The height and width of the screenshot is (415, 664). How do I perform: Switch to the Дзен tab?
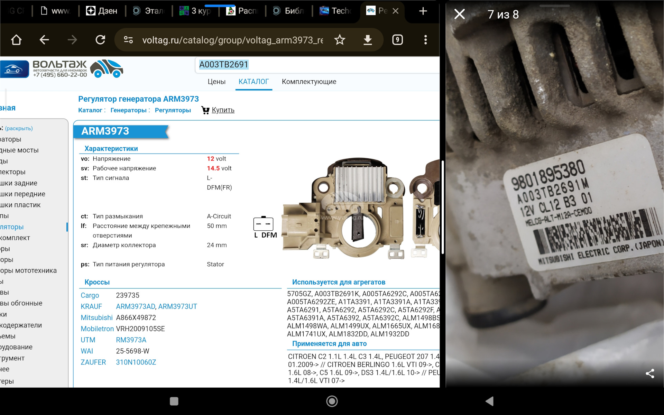tap(101, 11)
